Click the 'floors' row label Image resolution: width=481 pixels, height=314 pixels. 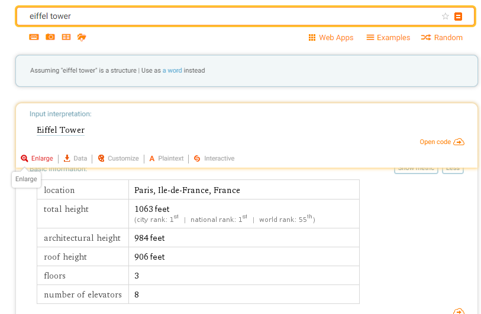point(54,276)
